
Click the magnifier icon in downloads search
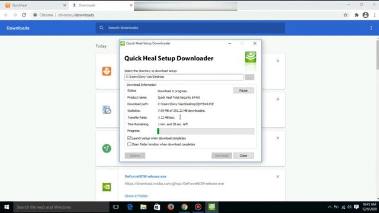101,28
